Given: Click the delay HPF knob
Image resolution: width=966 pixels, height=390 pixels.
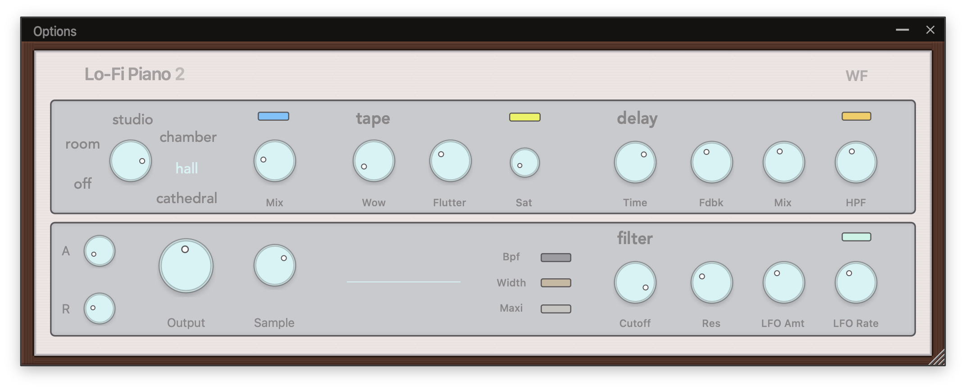Looking at the screenshot, I should pyautogui.click(x=856, y=162).
